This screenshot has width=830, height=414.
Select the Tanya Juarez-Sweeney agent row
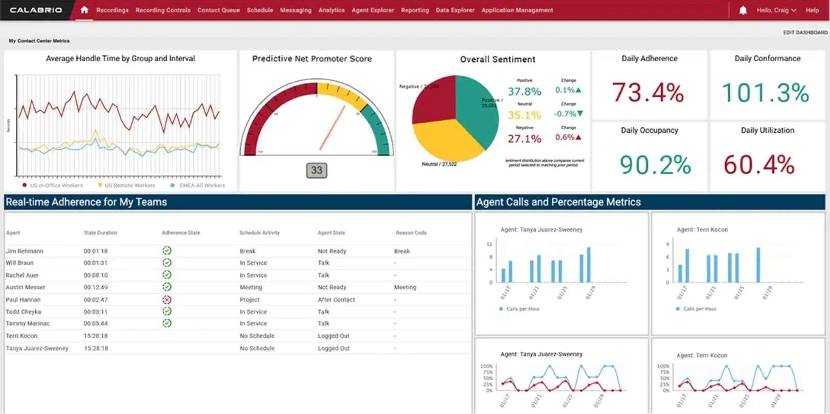coord(238,348)
